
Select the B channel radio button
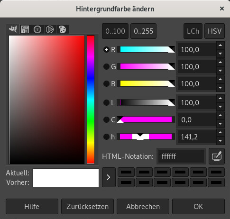pyautogui.click(x=106, y=83)
